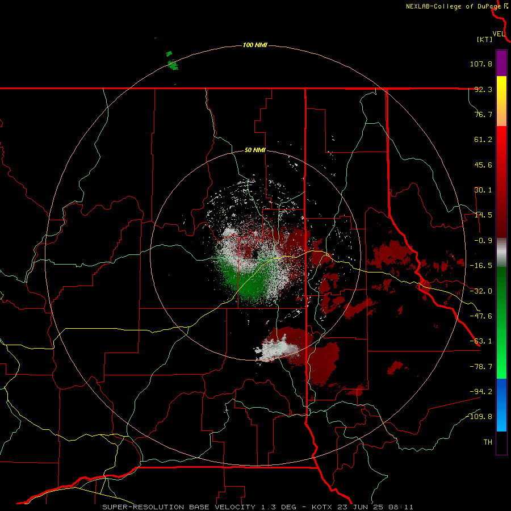
Task: Click the SUPER-RESOLUTION BASE VELOCITY caption text
Action: tap(257, 507)
